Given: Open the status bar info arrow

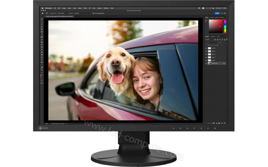Looking at the screenshot, I should pyautogui.click(x=67, y=123).
